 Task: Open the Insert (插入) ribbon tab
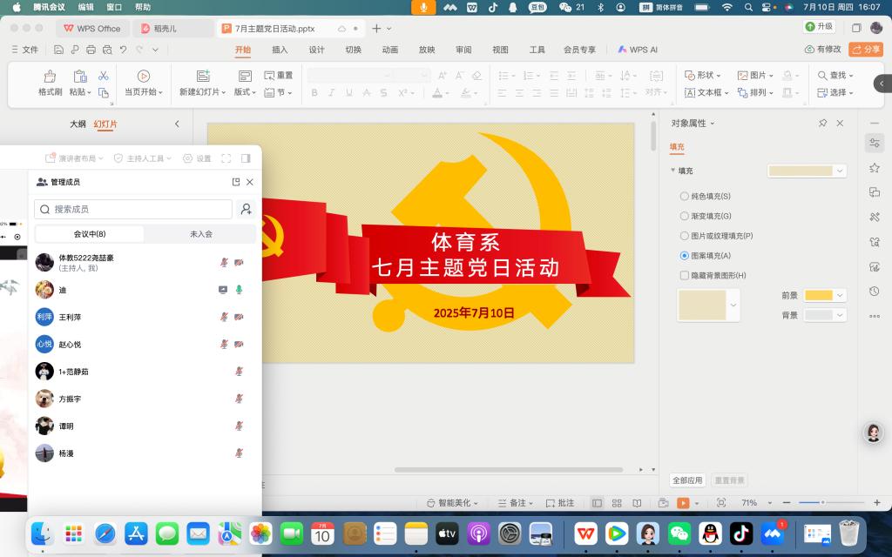coord(280,50)
